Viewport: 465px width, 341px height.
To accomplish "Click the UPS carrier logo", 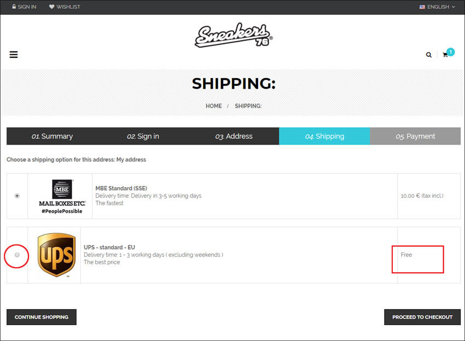I will click(56, 255).
